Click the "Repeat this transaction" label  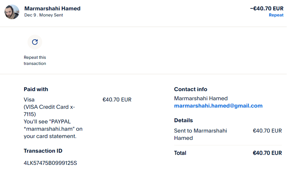(x=35, y=60)
